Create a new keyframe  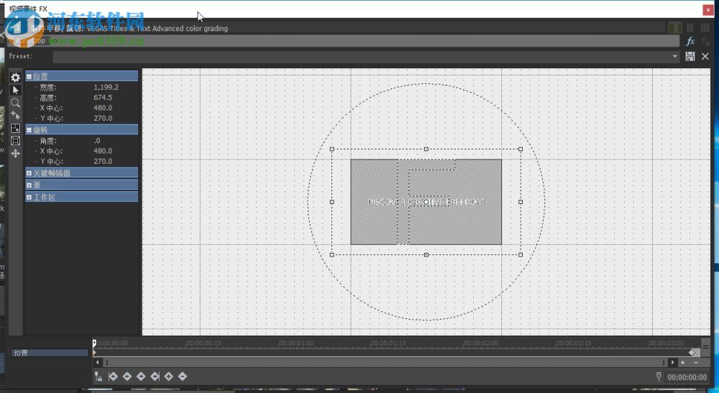click(169, 376)
